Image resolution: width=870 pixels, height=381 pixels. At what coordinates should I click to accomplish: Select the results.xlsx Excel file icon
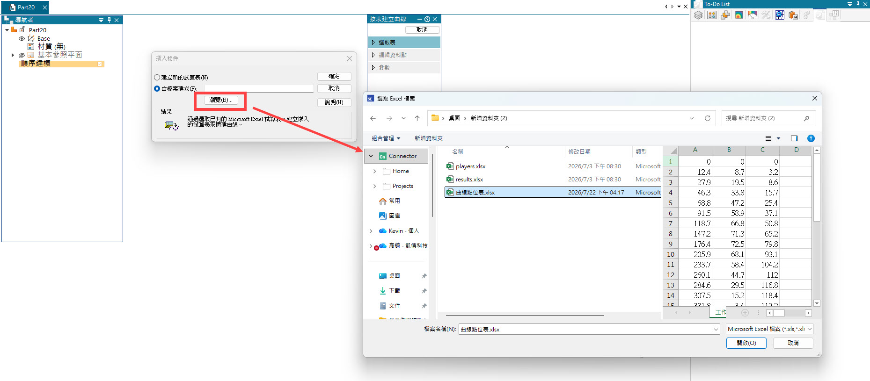click(450, 179)
